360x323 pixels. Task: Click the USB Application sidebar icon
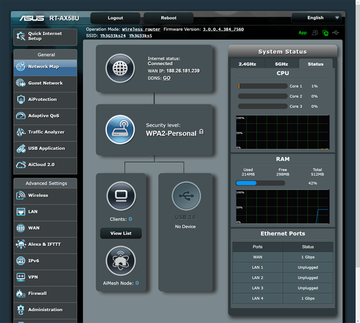(21, 148)
